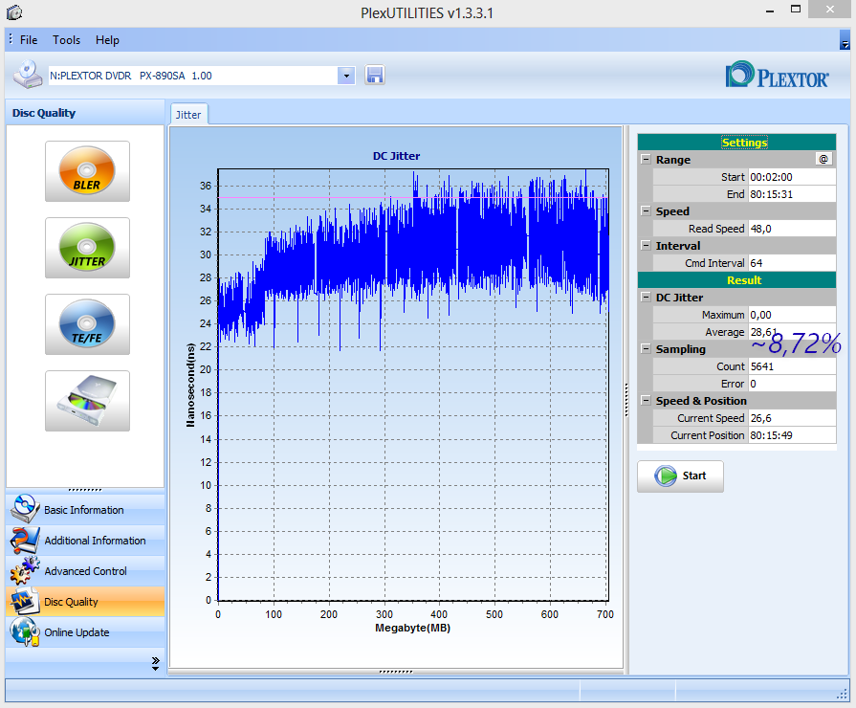Viewport: 856px width, 708px height.
Task: Click the Result header
Action: [x=736, y=279]
